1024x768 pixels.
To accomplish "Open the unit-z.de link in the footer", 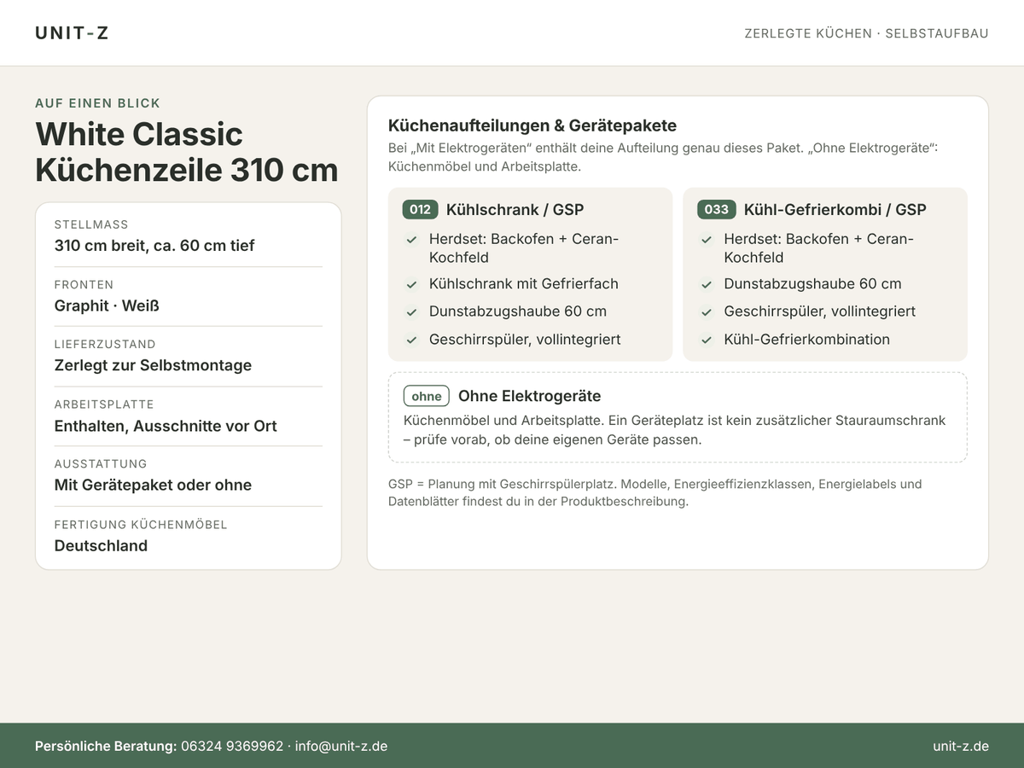I will [961, 746].
